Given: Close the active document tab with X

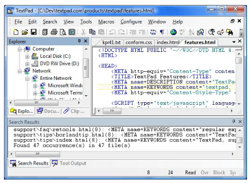Looking at the screenshot, I should coord(240,41).
